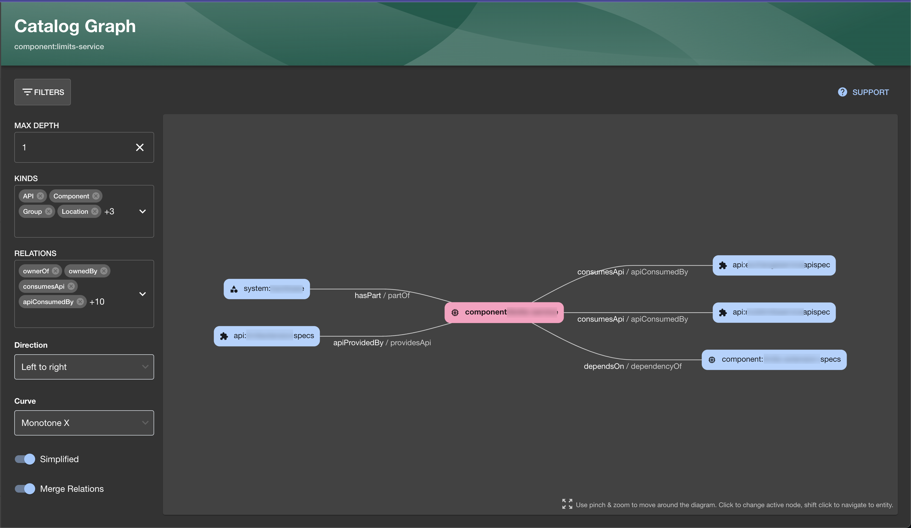Toggle the Simplified switch
The height and width of the screenshot is (528, 911).
(25, 459)
